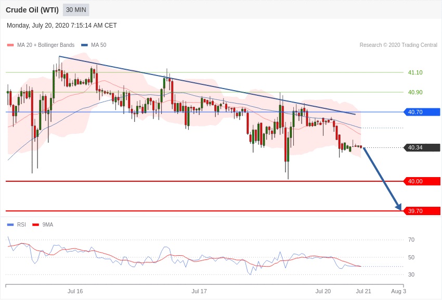
Task: Select the Jul 16 date on time axis
Action: coord(75,291)
